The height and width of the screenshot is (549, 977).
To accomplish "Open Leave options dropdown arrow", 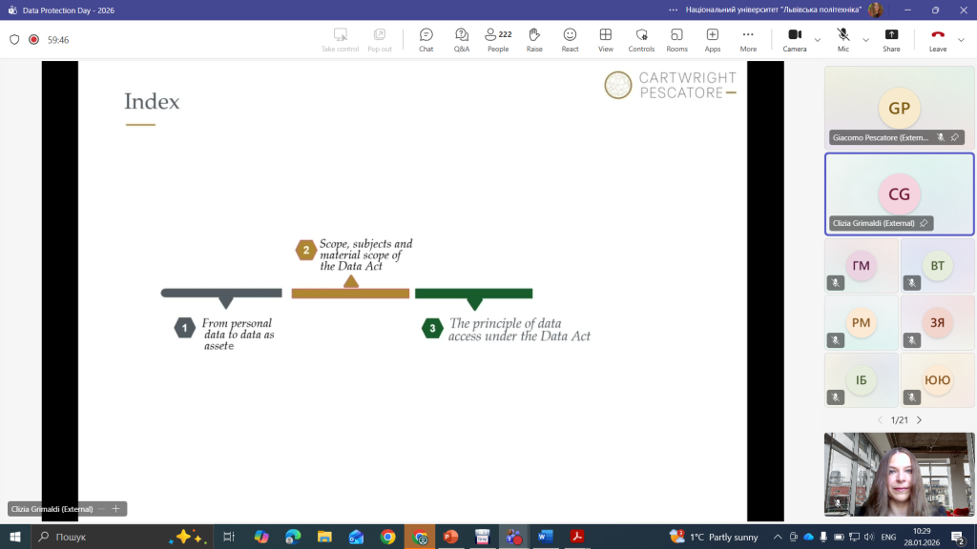I will point(962,40).
